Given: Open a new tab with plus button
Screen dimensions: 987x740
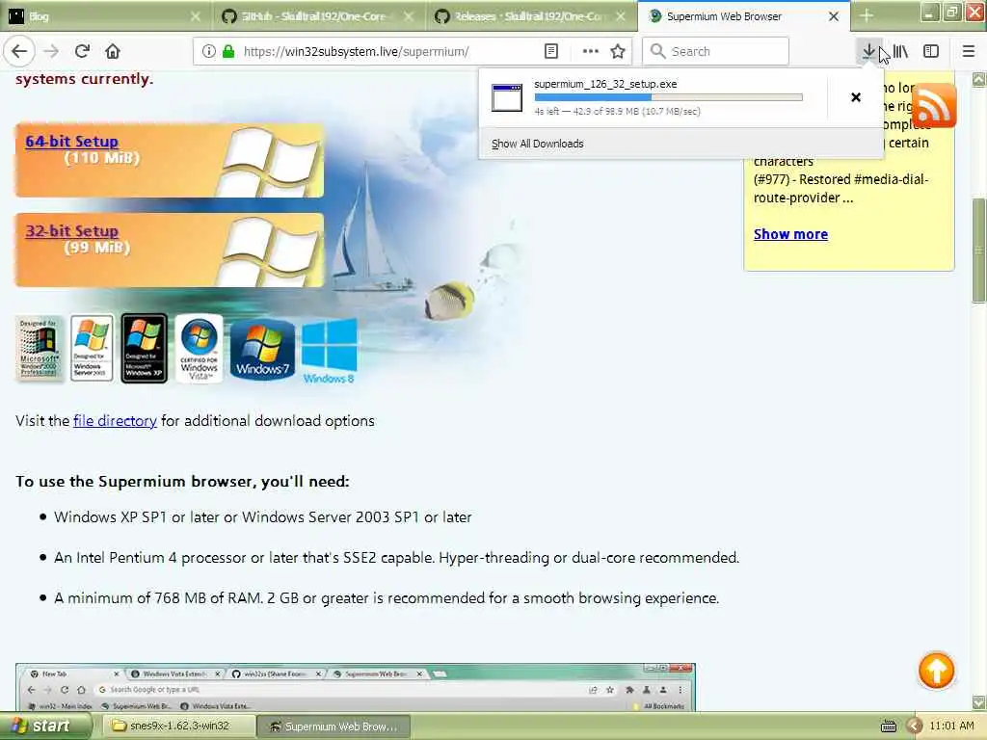Looking at the screenshot, I should [x=867, y=15].
